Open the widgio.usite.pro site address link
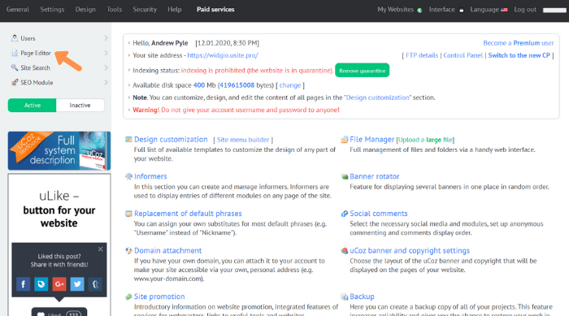This screenshot has width=569, height=316. (223, 55)
